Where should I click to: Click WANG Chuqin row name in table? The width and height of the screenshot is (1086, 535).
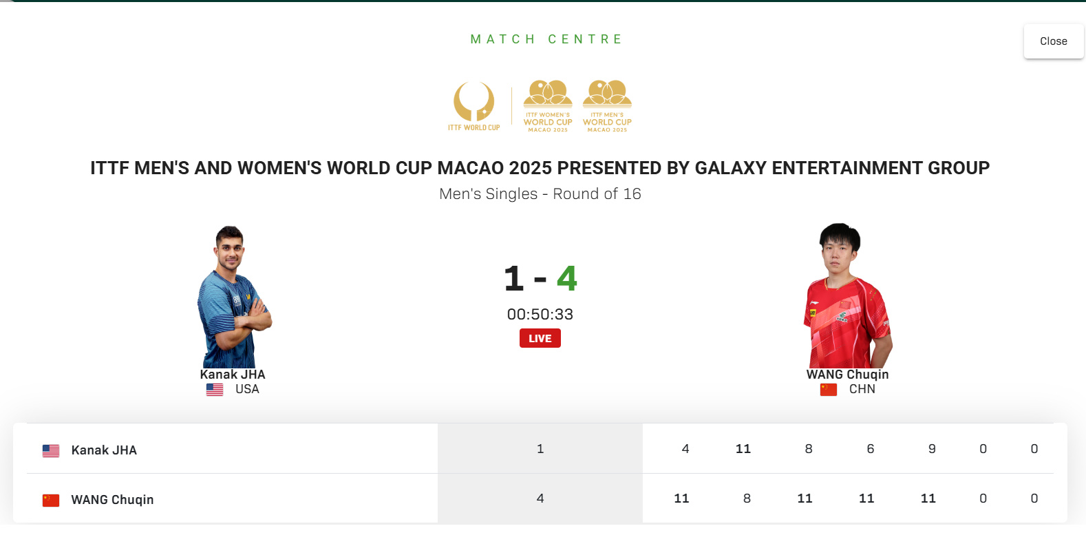point(112,500)
